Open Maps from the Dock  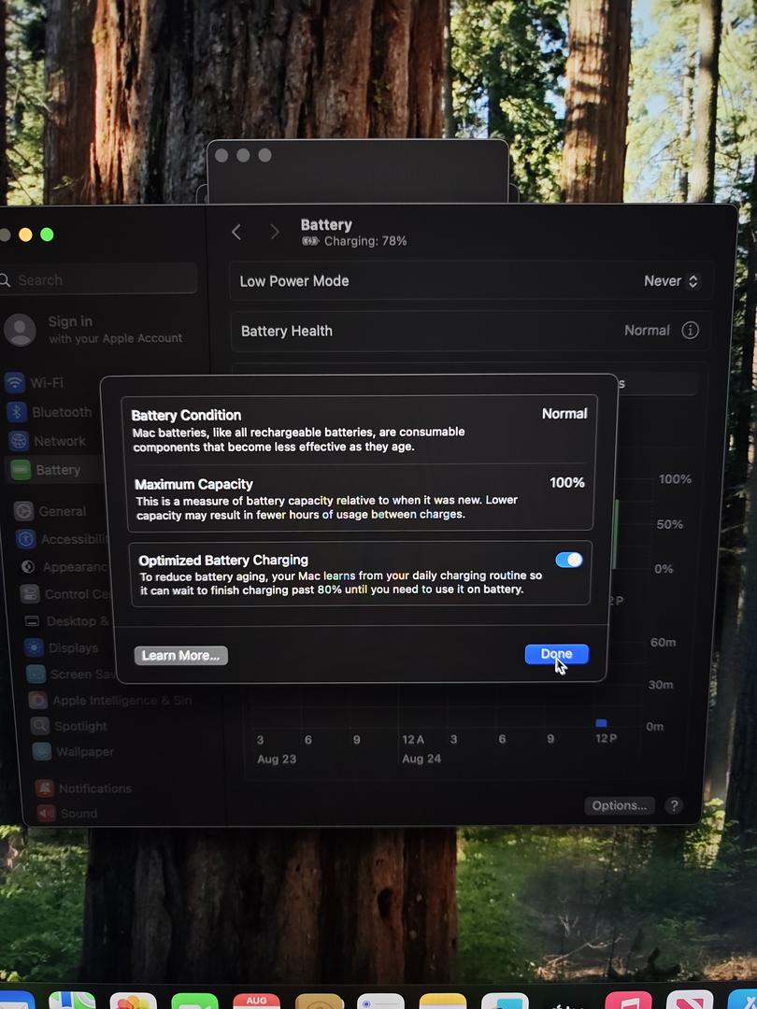[72, 1002]
